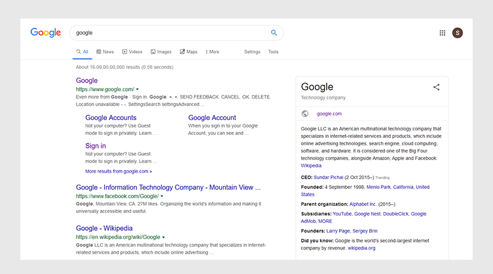
Task: Open the Google Account sitelink
Action: click(212, 118)
